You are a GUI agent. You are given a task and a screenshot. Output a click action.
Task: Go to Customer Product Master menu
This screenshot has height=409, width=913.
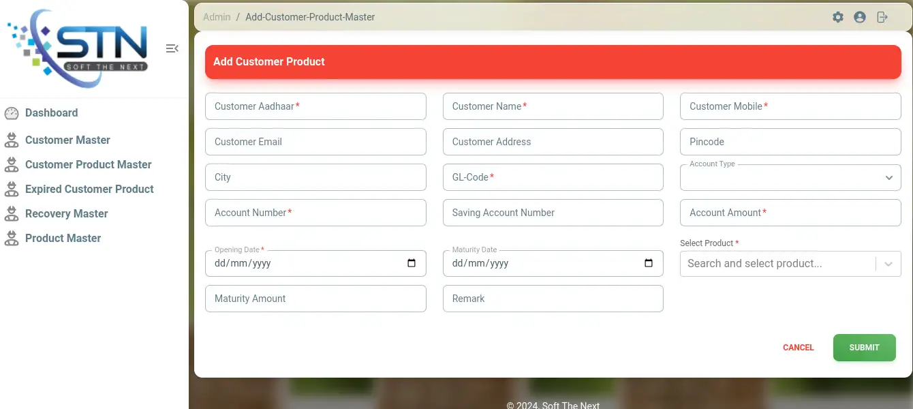tap(88, 165)
